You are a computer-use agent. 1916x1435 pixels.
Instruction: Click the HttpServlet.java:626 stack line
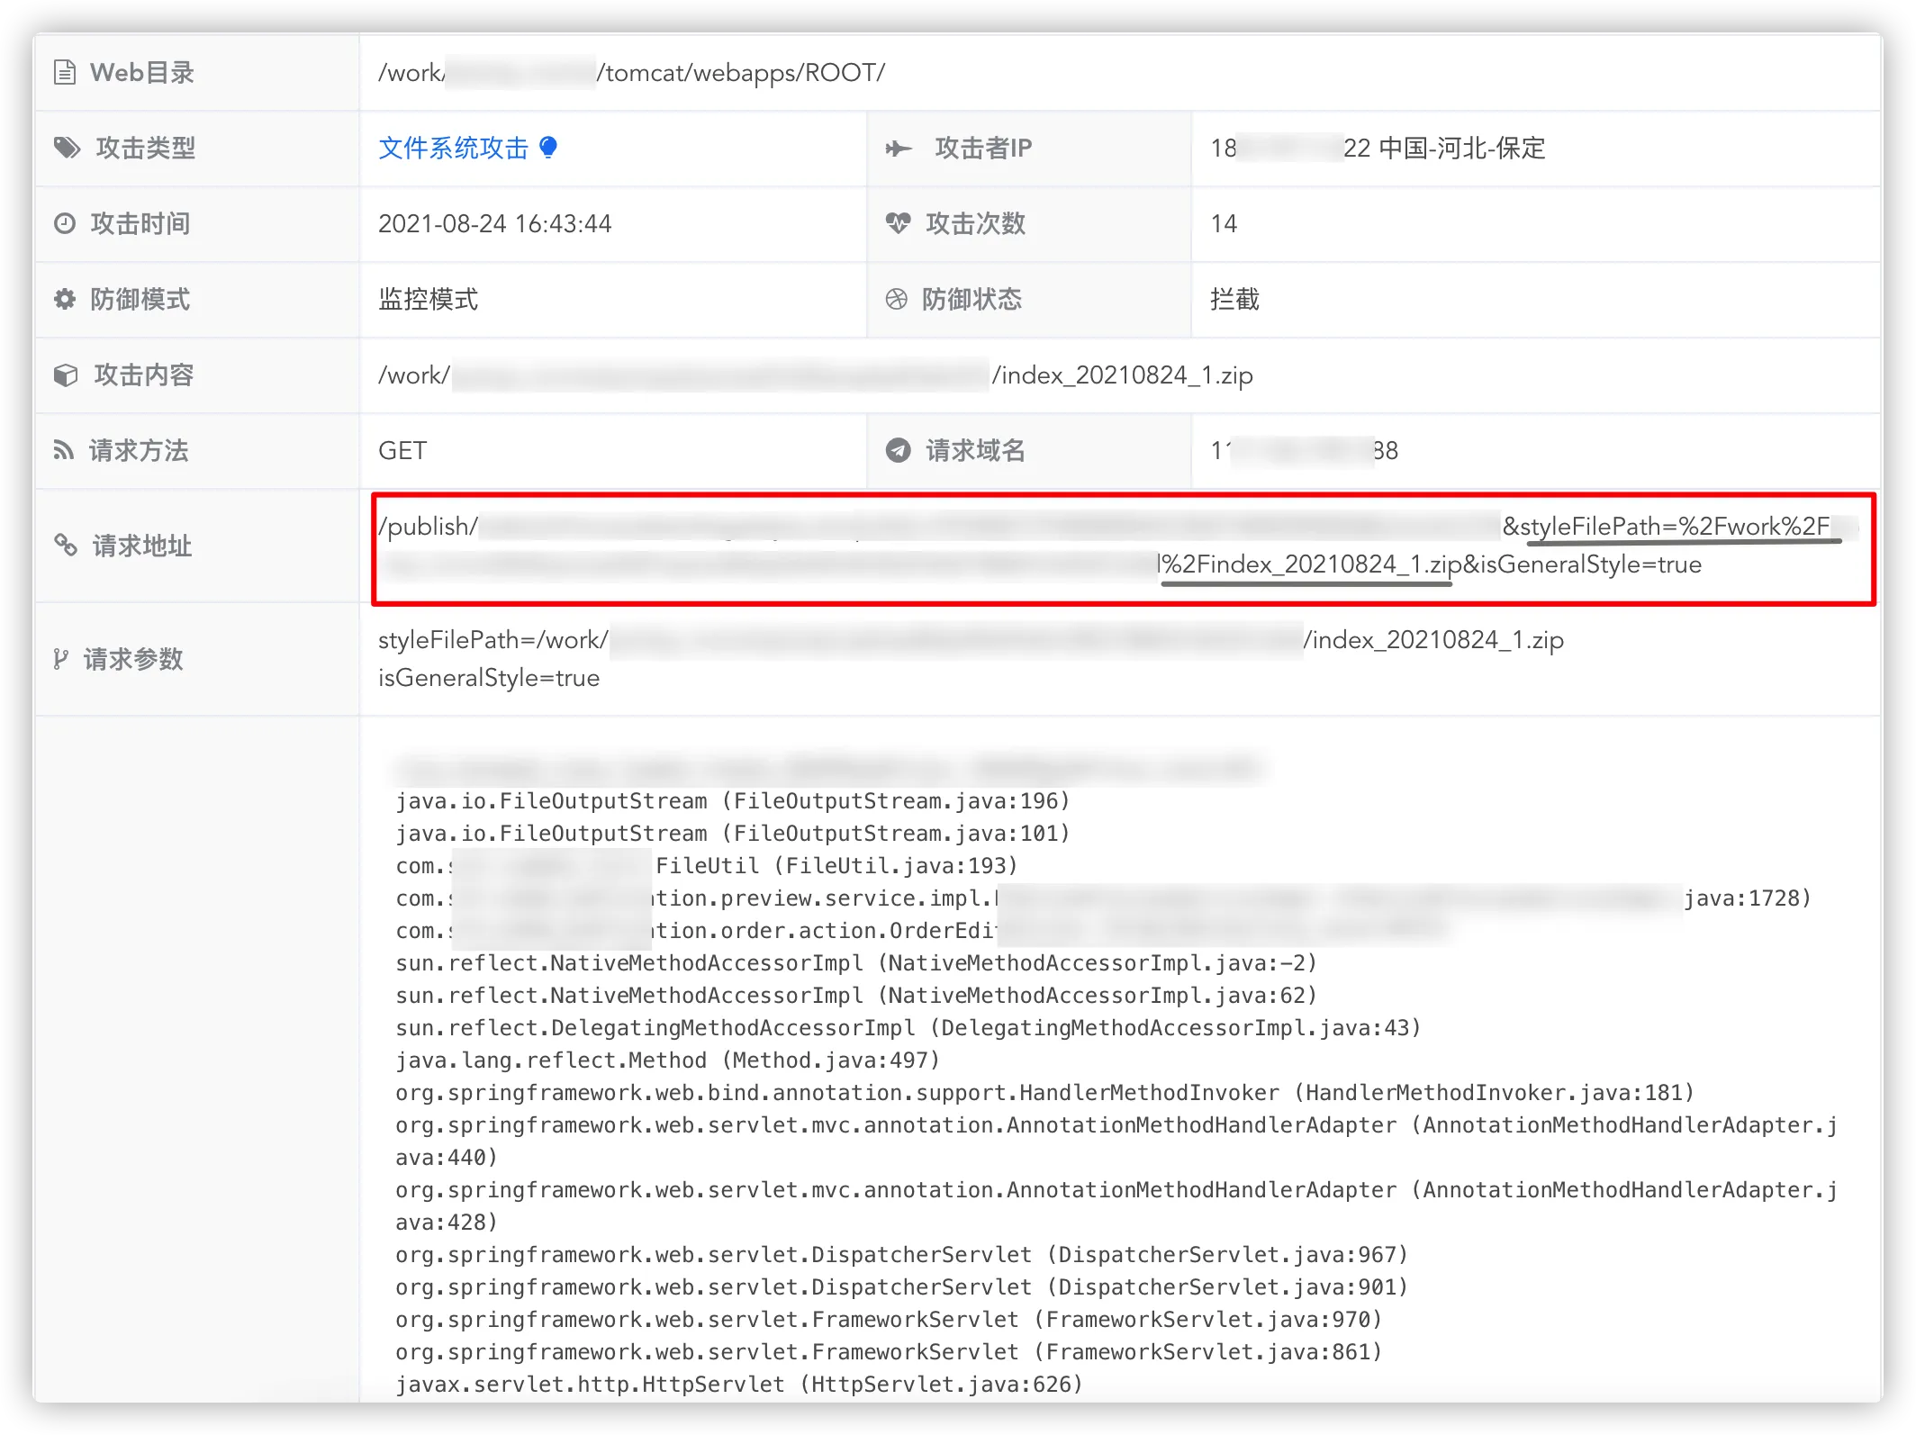coord(739,1384)
